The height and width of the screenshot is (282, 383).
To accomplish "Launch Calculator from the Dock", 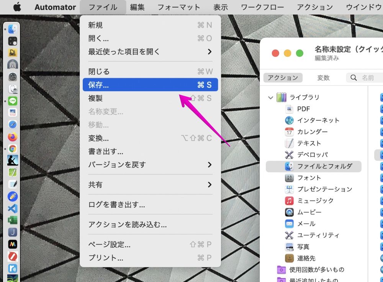I will 13,41.
